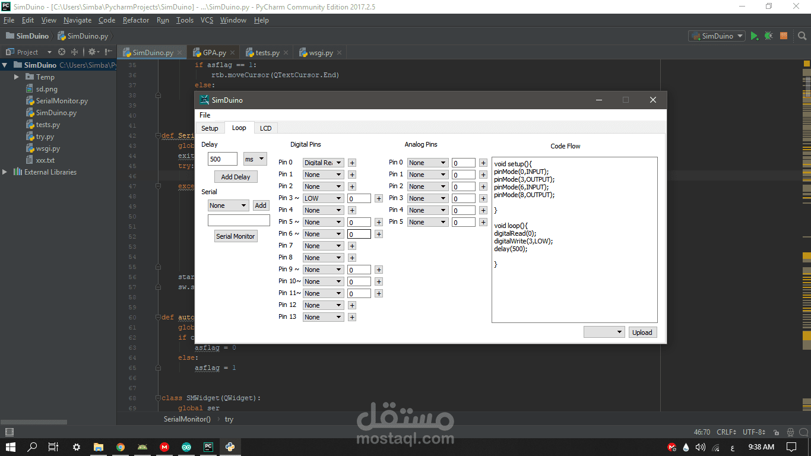Image resolution: width=811 pixels, height=456 pixels.
Task: Open the port dropdown next to Upload
Action: [x=604, y=332]
